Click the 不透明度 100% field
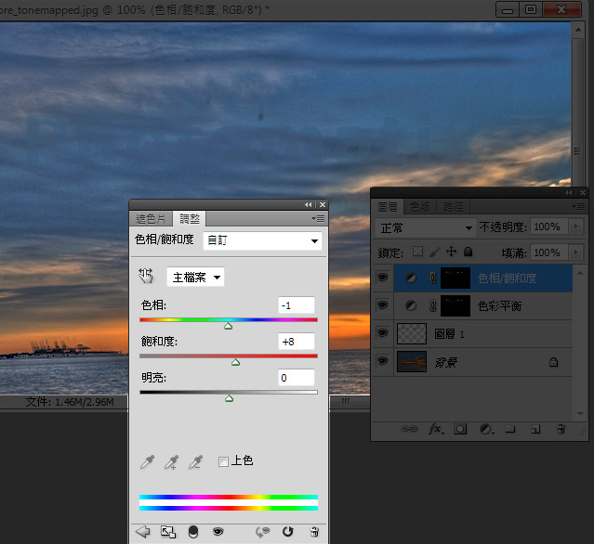This screenshot has width=594, height=544. click(549, 227)
